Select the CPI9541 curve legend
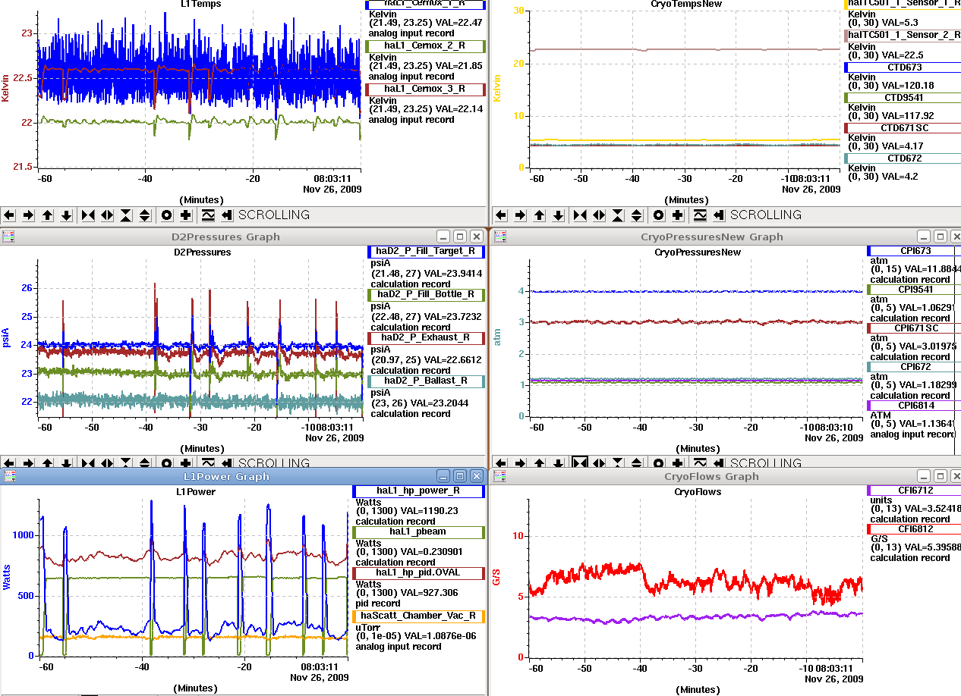The image size is (961, 696). coord(914,289)
